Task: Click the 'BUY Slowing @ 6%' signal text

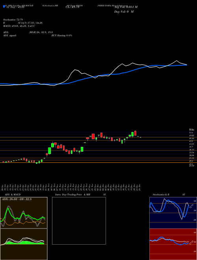Action: click(62, 35)
